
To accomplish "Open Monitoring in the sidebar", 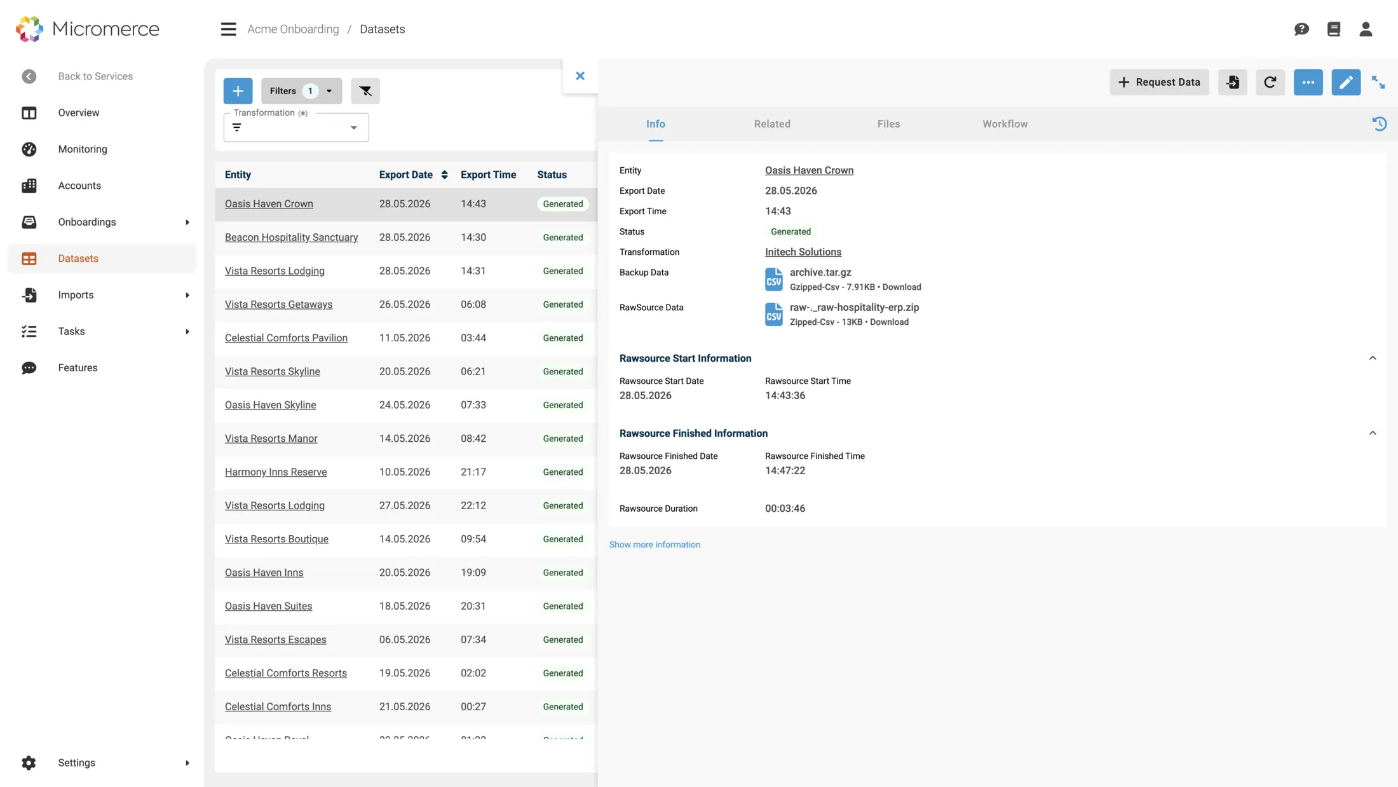I will point(102,149).
